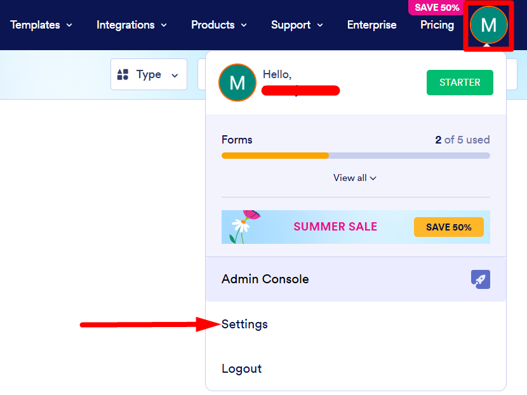Select Settings in the account menu

pyautogui.click(x=244, y=325)
